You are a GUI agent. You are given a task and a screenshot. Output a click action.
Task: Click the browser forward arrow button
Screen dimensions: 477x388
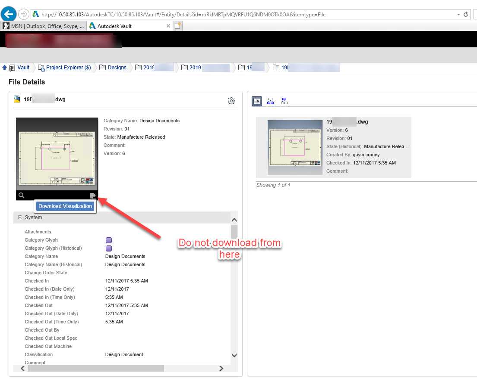23,14
